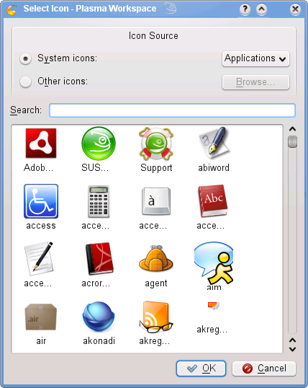Select the red Abc dictionary icon
The height and width of the screenshot is (388, 308).
(x=213, y=200)
